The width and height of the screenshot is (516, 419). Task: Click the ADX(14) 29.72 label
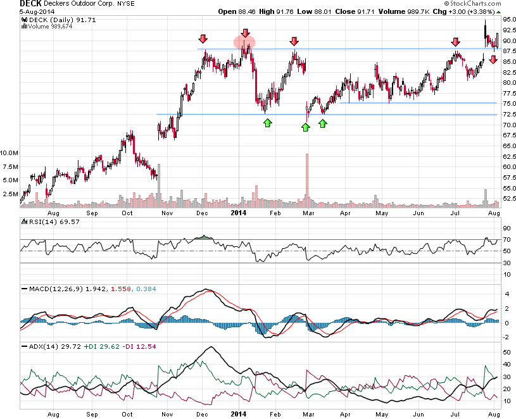tap(55, 346)
